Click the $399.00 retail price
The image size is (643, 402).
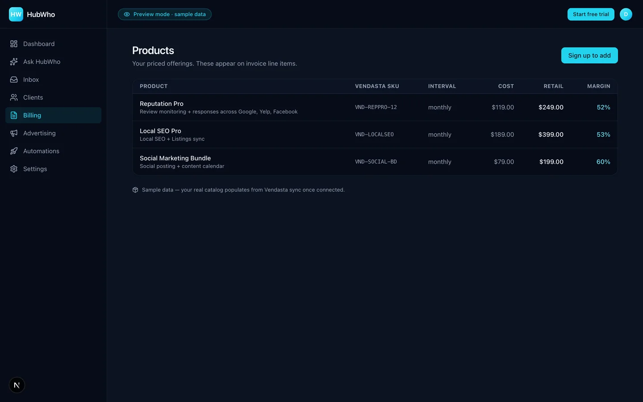[551, 134]
